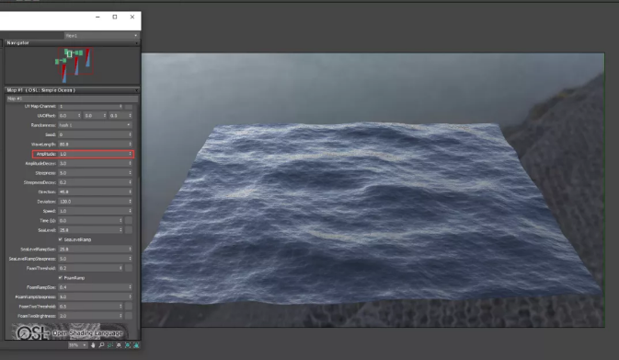Collapse the Navigator panel header
The width and height of the screenshot is (619, 360).
point(72,42)
